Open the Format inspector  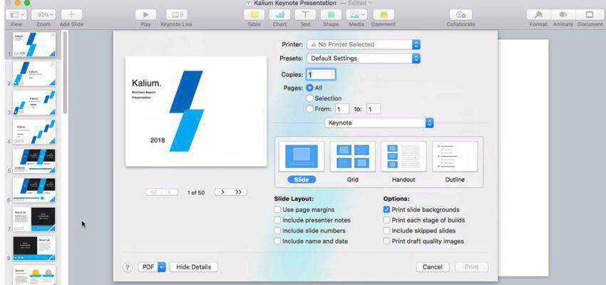[x=538, y=15]
